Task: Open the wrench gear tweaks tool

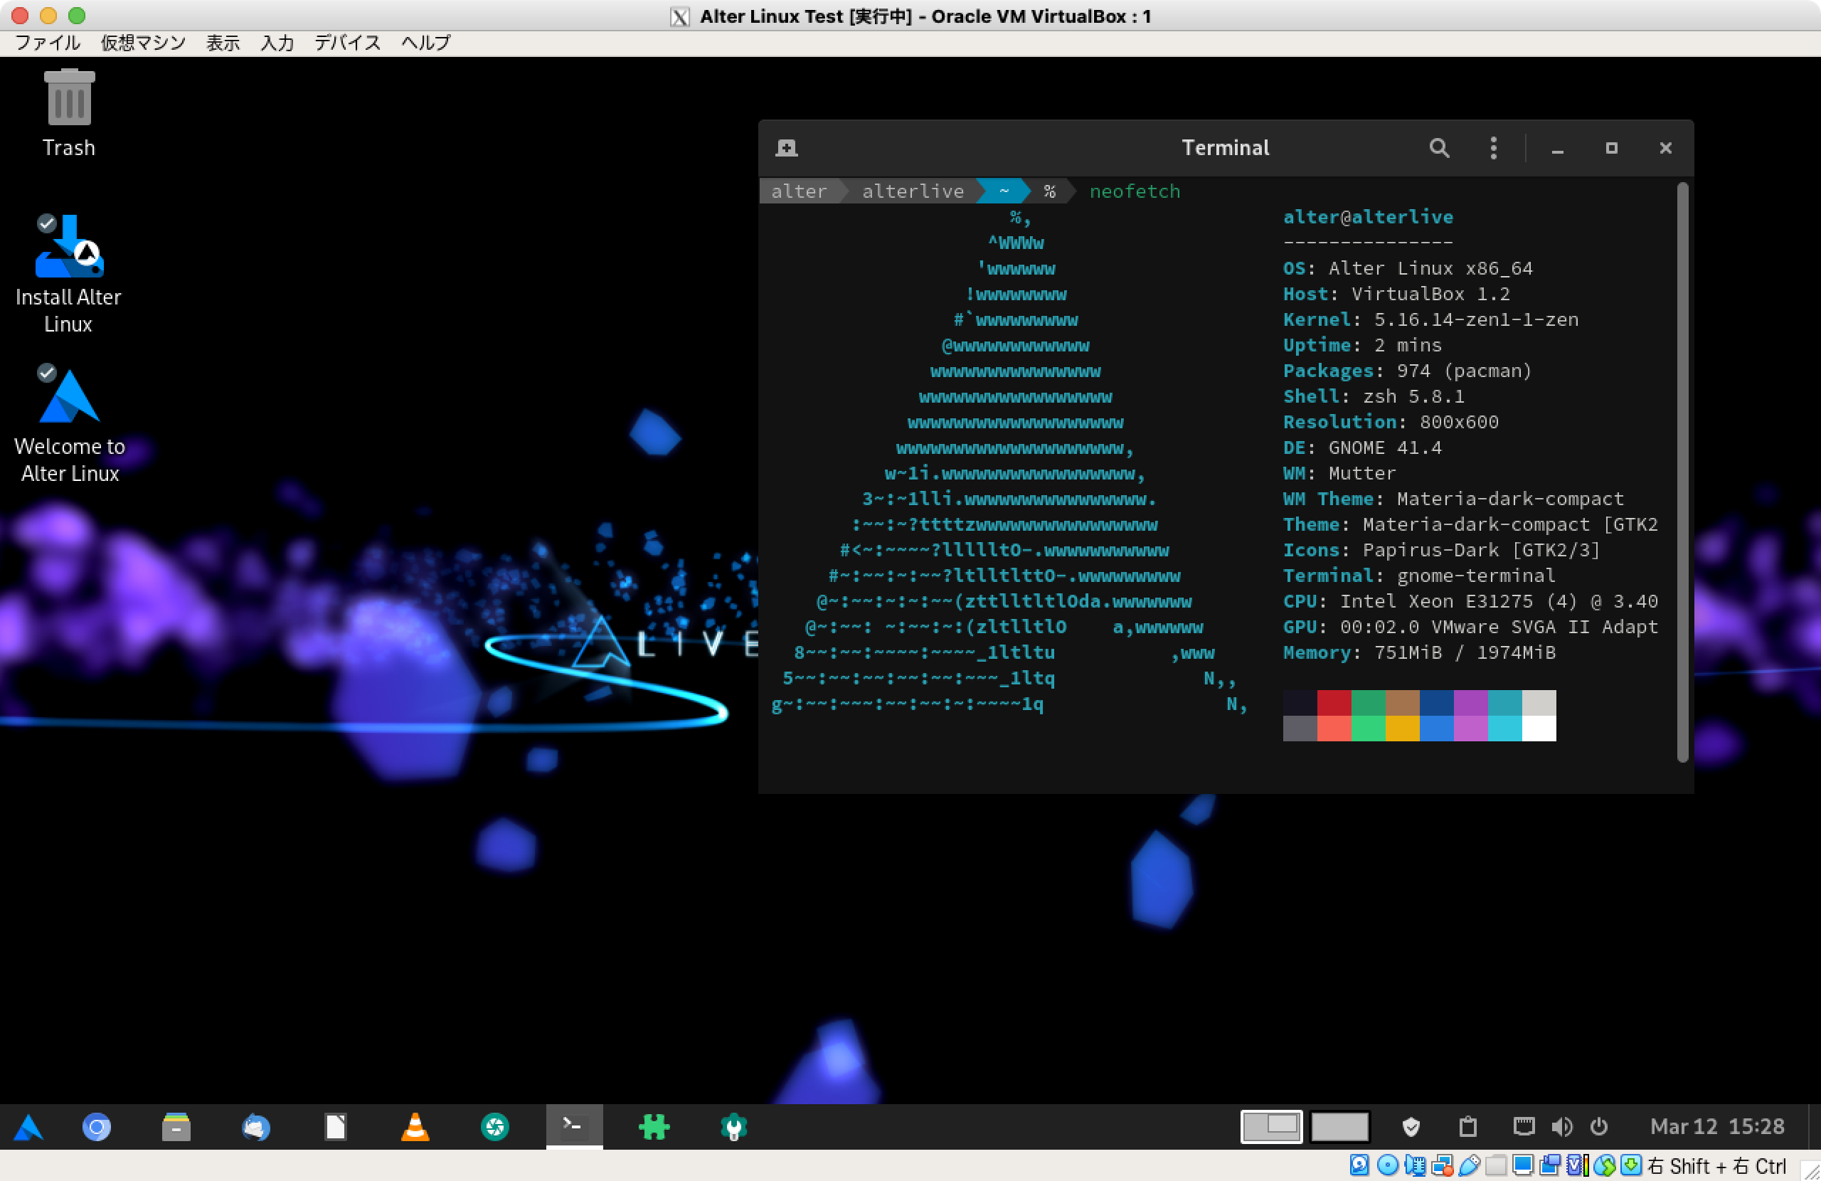Action: [x=734, y=1127]
